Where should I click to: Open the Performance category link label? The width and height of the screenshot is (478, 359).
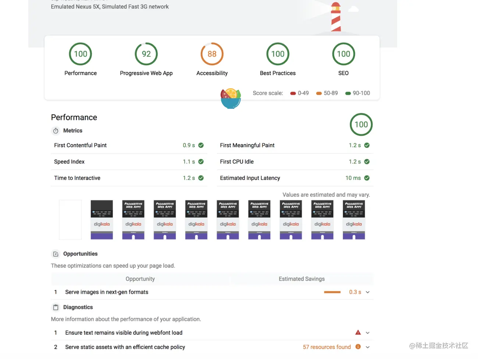tap(81, 73)
